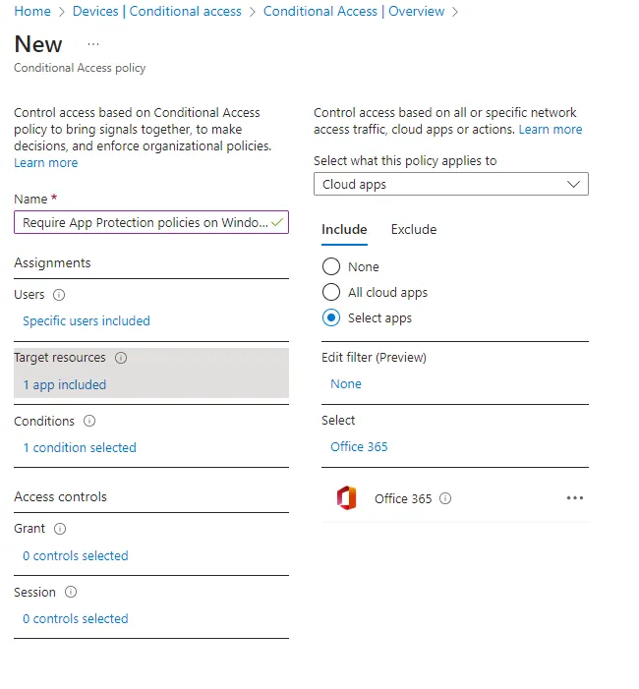Click the Office 365 app logo icon
Image resolution: width=639 pixels, height=689 pixels.
(x=346, y=498)
